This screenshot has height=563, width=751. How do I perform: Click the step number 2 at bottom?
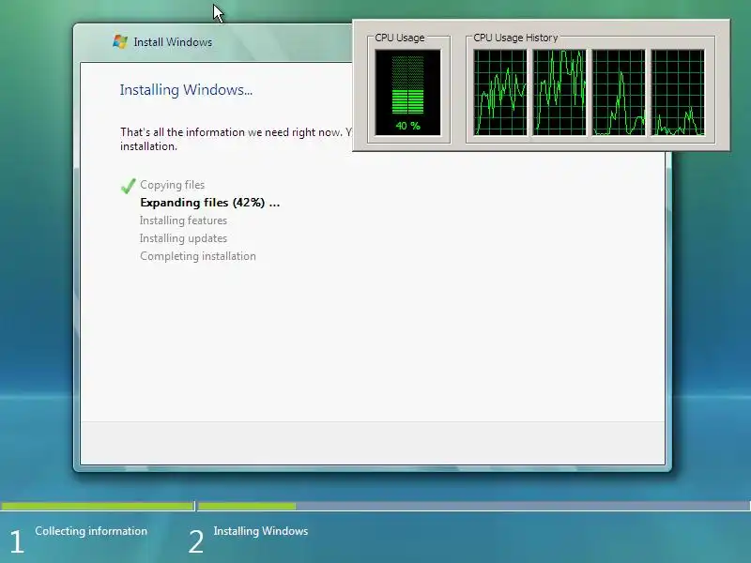point(196,542)
